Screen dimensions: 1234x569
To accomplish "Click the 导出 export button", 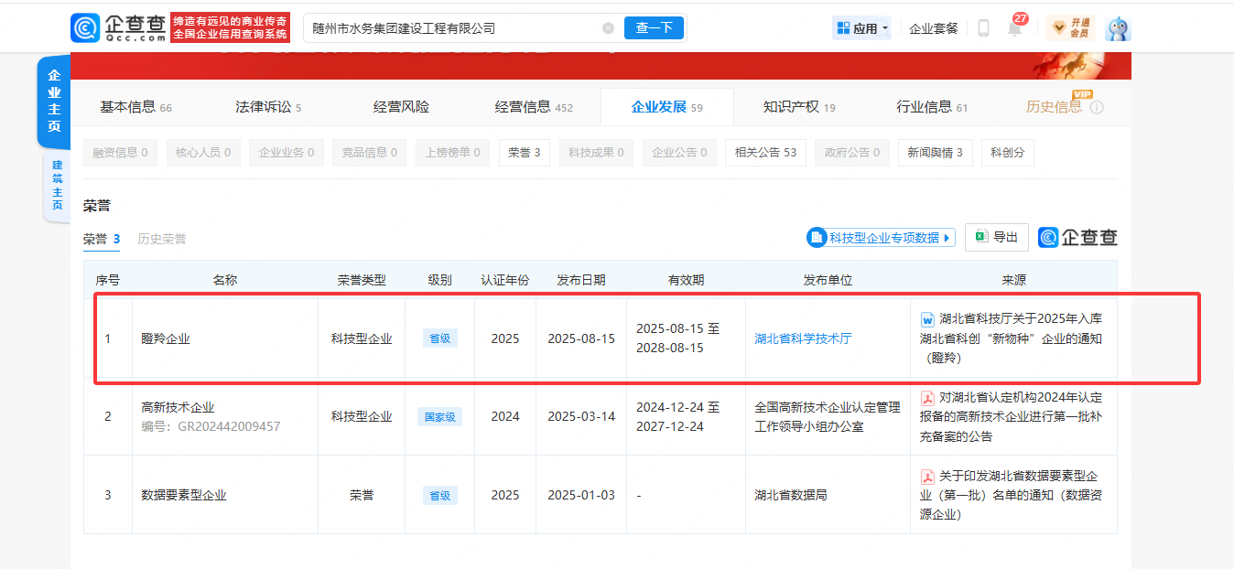I will coord(997,237).
